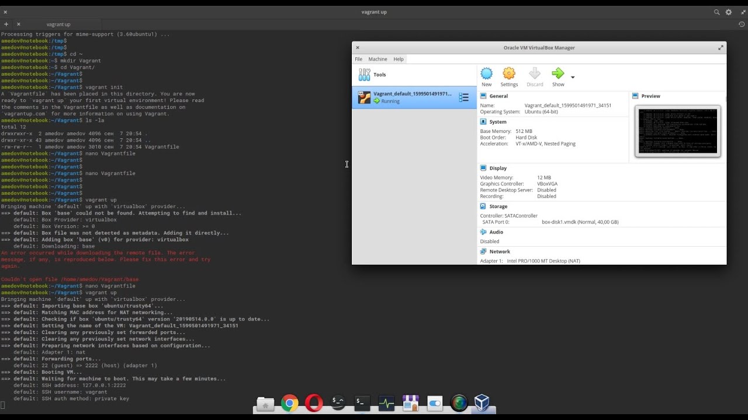This screenshot has height=420, width=748.
Task: Open terminal search magnifier icon
Action: [x=717, y=12]
